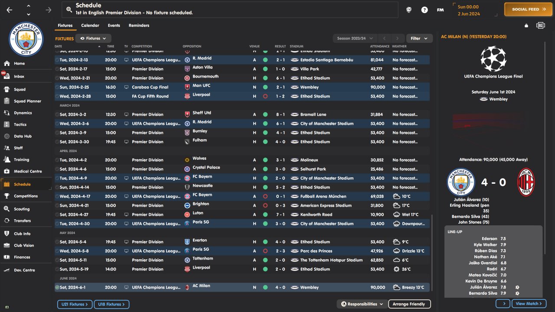Image resolution: width=555 pixels, height=312 pixels.
Task: Click the help question mark icon
Action: [424, 10]
